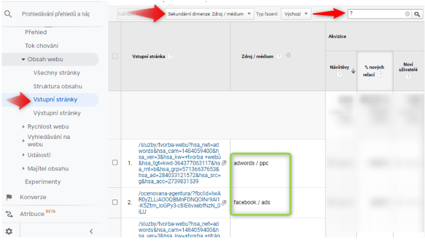Open the Všechny stránky report
The width and height of the screenshot is (425, 248).
(57, 73)
